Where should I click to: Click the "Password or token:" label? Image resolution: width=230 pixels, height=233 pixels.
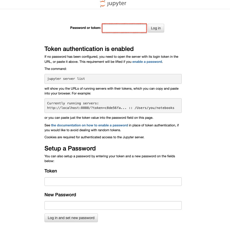point(85,28)
